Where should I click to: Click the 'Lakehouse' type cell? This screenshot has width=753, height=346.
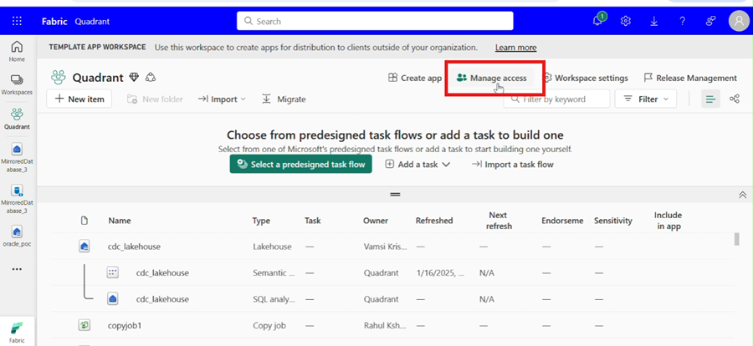pos(272,247)
